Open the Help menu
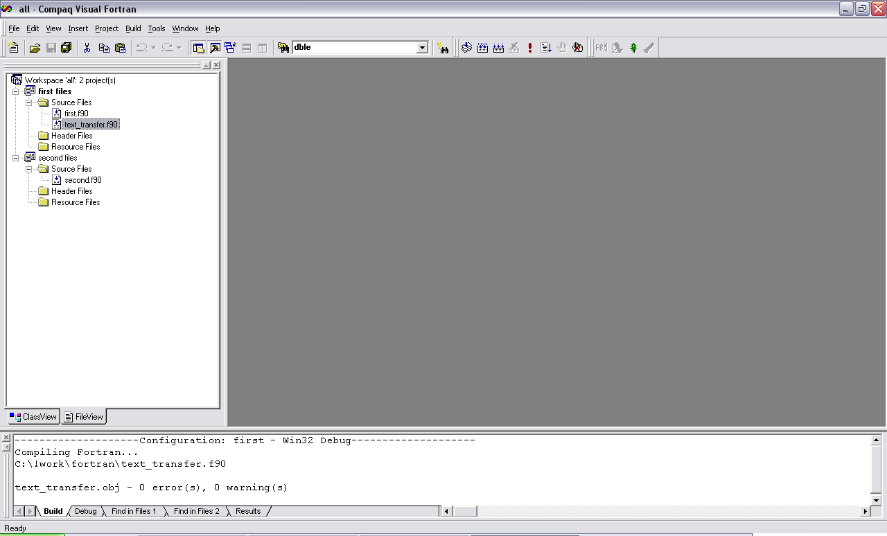The image size is (887, 536). coord(212,28)
